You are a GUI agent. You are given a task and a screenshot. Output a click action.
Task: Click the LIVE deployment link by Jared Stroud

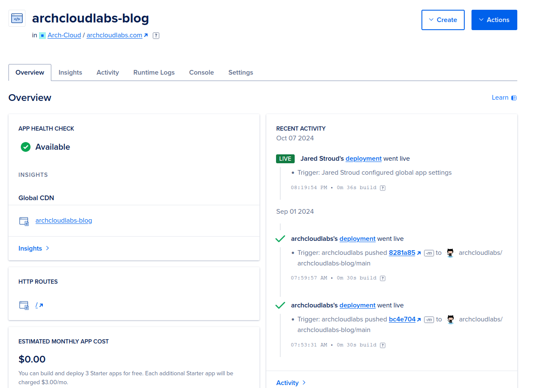(363, 159)
